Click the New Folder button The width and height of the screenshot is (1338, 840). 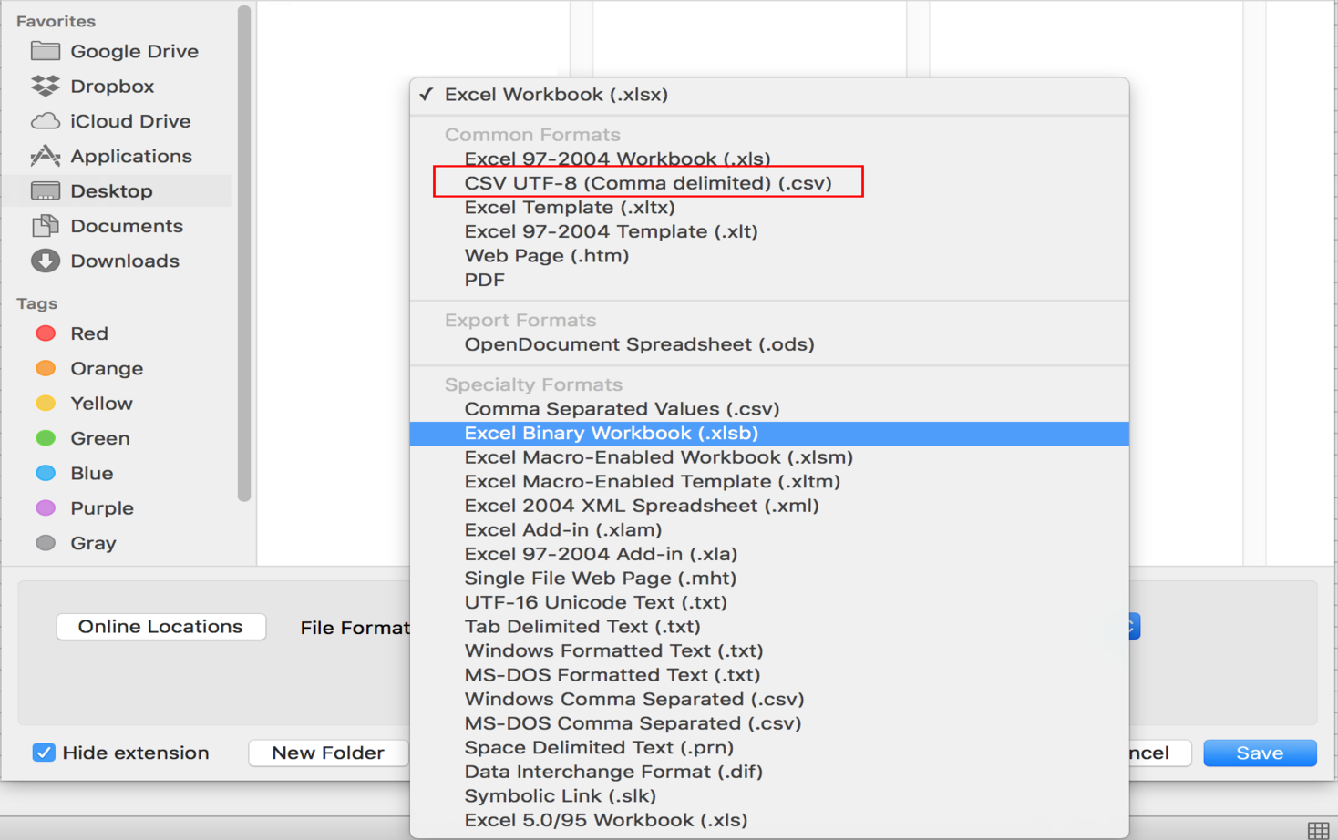(x=327, y=753)
